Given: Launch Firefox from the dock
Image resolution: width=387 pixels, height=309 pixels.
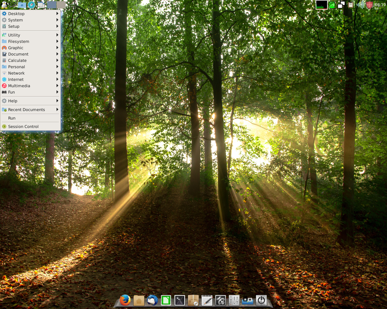Looking at the screenshot, I should coord(125,300).
